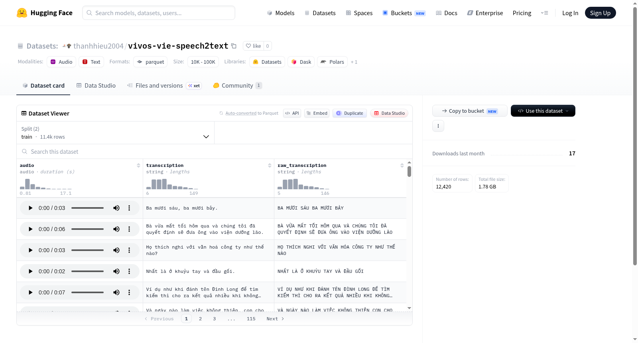Open more options for 'Họ thích nghi' audio
Image resolution: width=638 pixels, height=343 pixels.
click(129, 250)
